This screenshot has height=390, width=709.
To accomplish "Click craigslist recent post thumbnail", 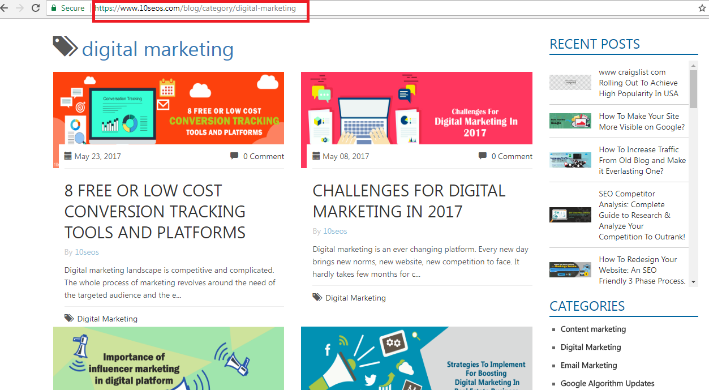I will coord(570,83).
